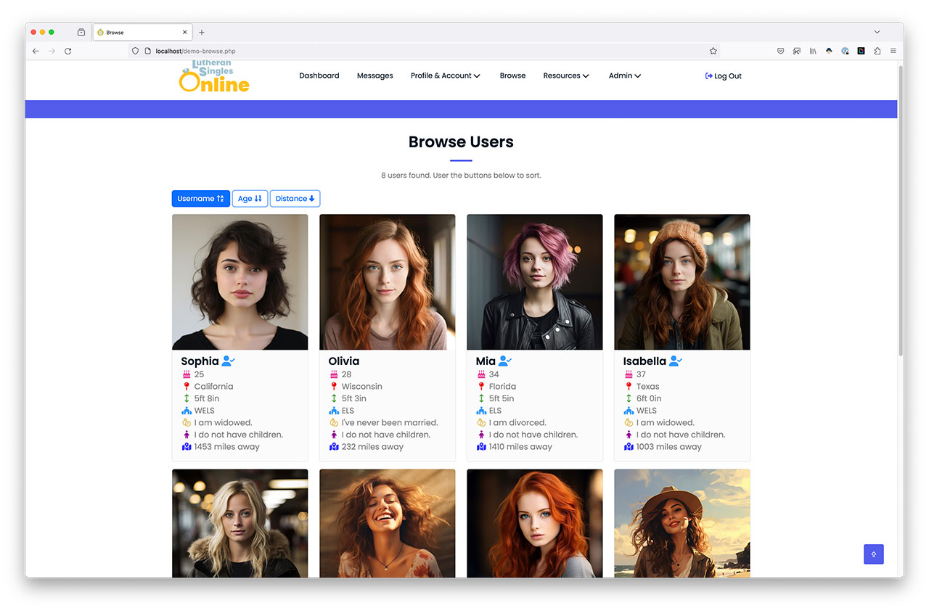Click the birthday cake icon on Olivia's card
Viewport: 929px width, 616px height.
334,374
